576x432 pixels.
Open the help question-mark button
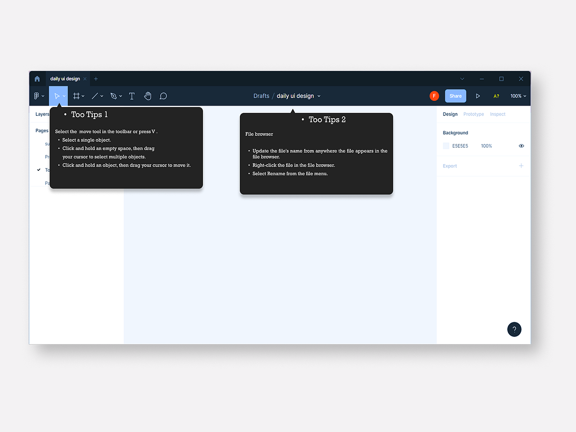514,329
